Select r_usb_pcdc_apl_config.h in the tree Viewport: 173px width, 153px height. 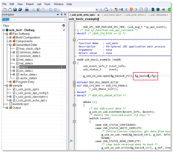(32, 93)
